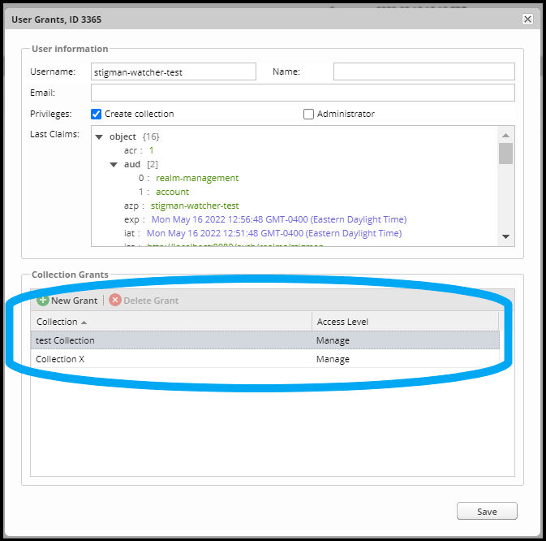Image resolution: width=546 pixels, height=541 pixels.
Task: Click the iat key in claims tree
Action: point(129,233)
